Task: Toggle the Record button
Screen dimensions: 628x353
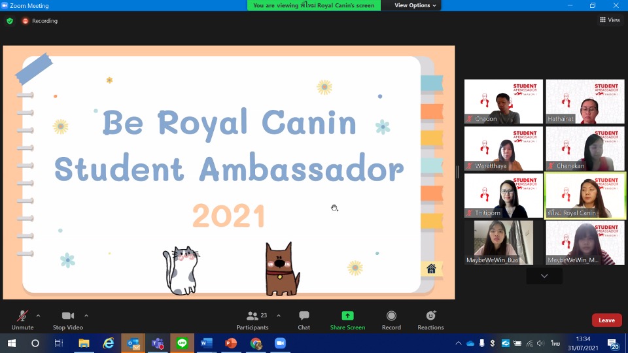Action: 391,316
